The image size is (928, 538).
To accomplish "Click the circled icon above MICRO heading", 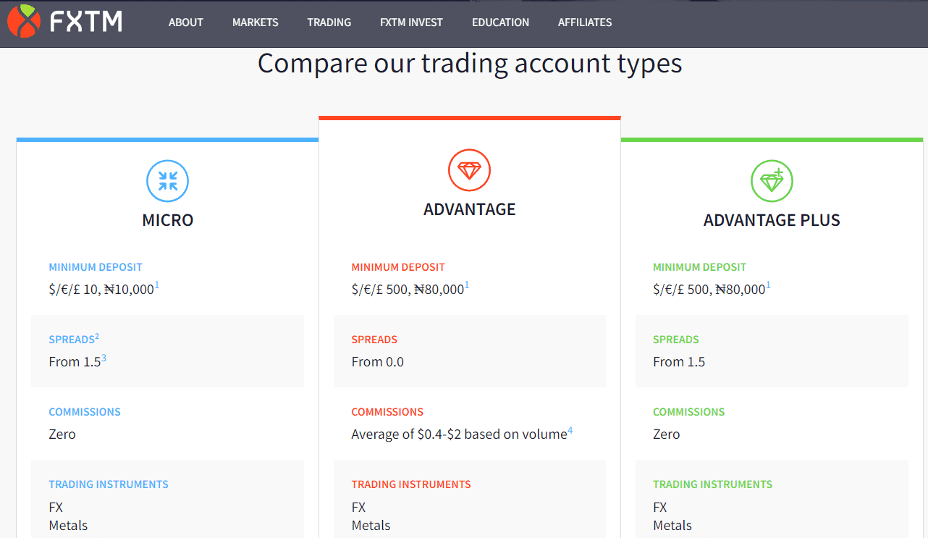I will (x=167, y=181).
